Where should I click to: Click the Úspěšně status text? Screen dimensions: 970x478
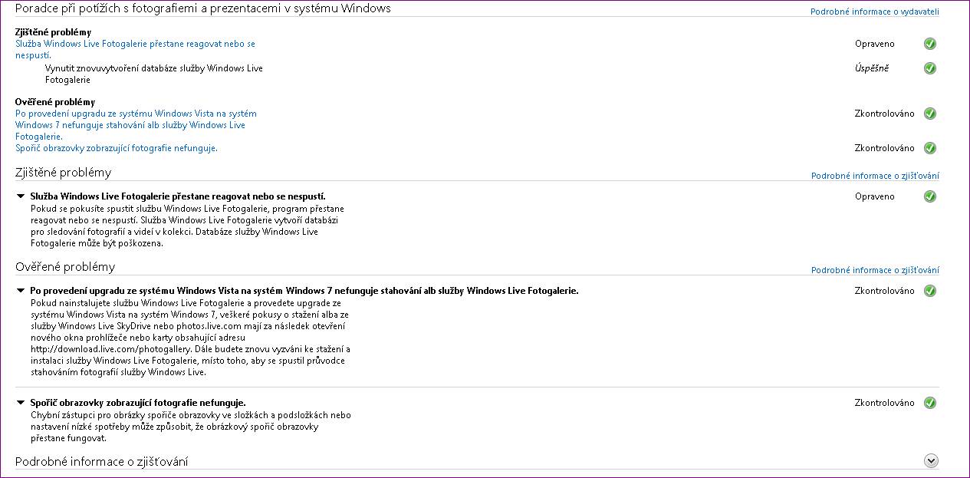point(872,68)
